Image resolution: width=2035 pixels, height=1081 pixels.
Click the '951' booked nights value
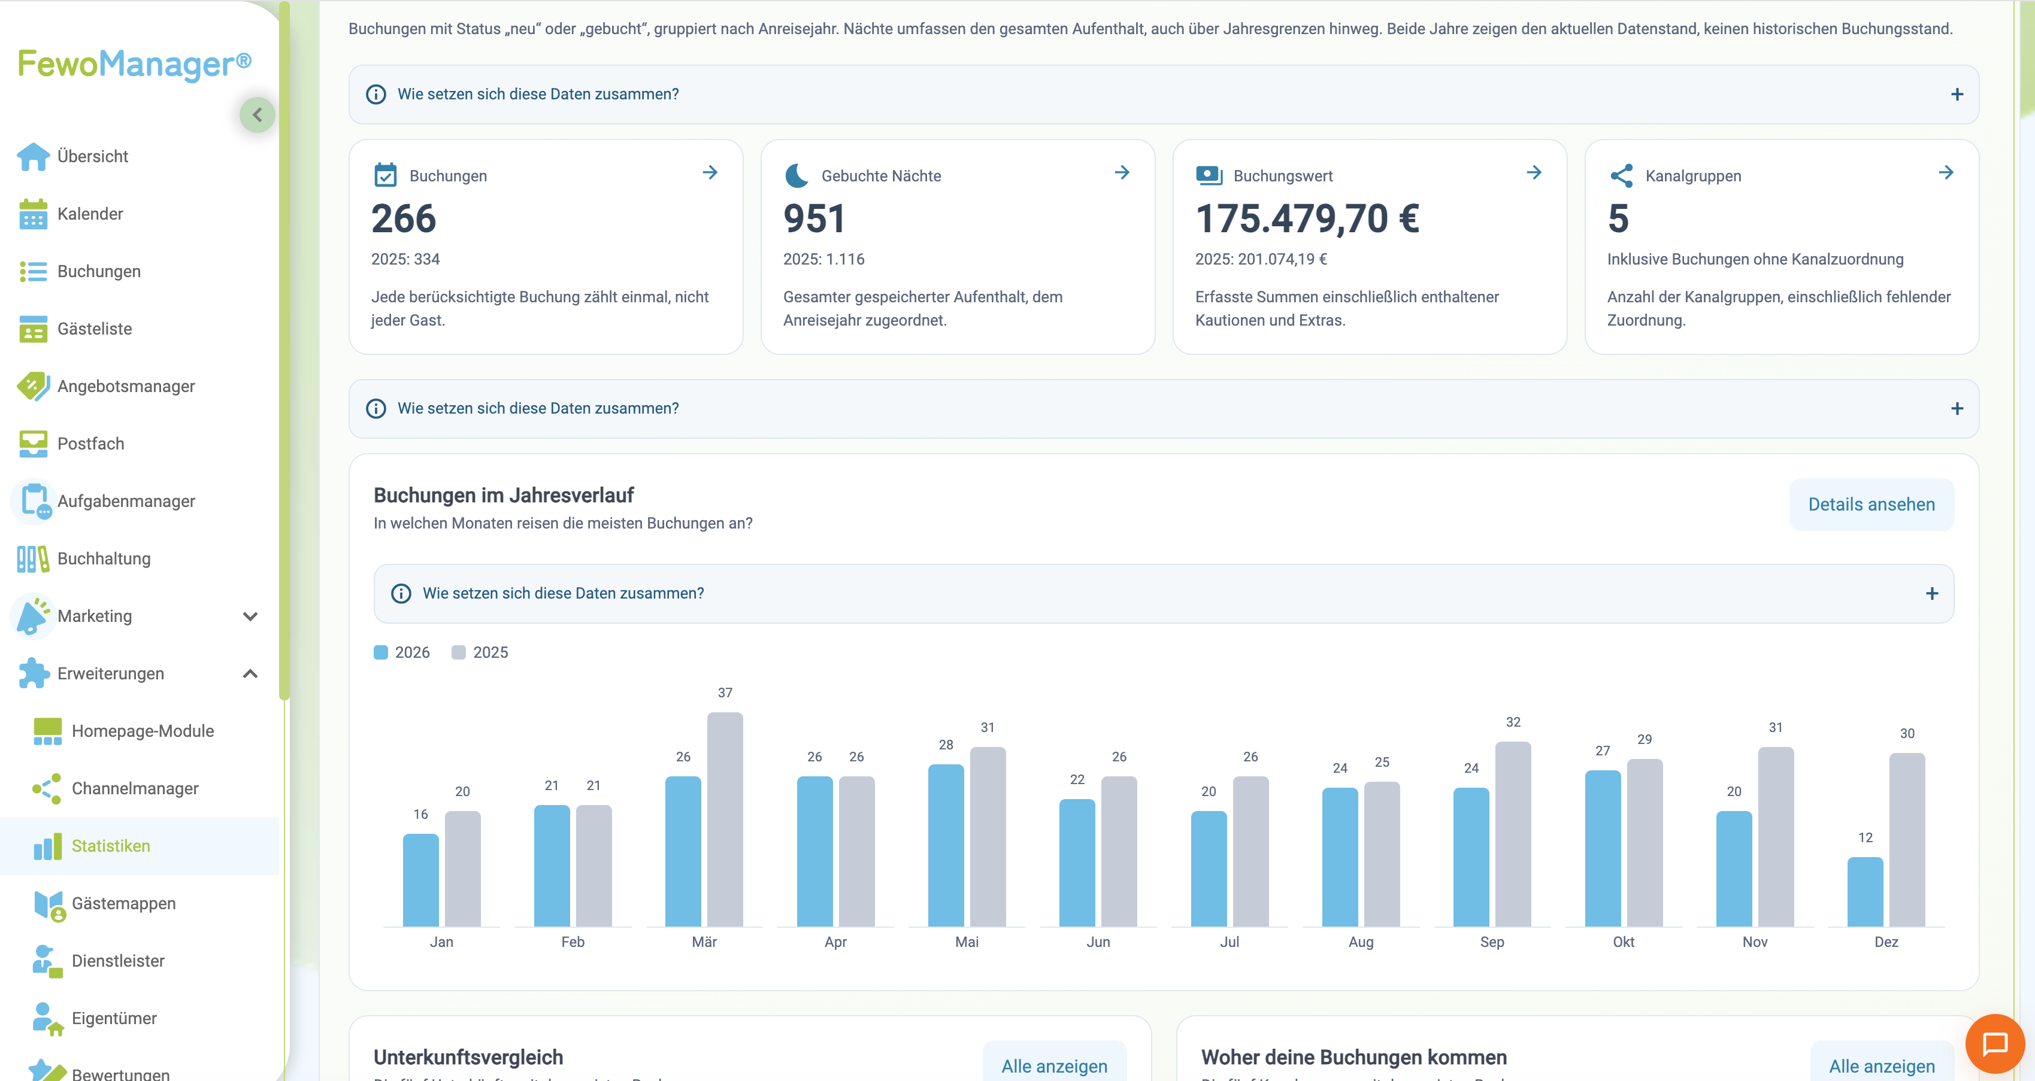click(814, 218)
